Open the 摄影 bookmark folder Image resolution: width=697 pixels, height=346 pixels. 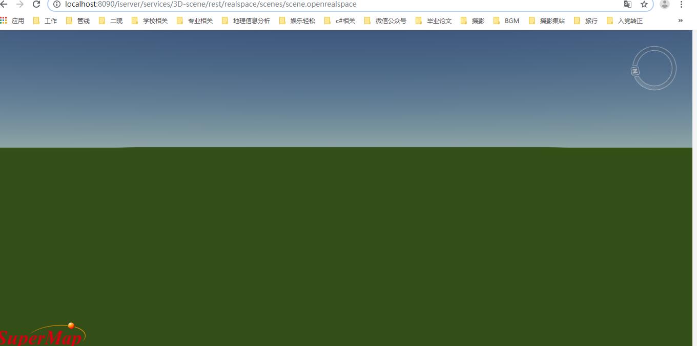pos(473,21)
